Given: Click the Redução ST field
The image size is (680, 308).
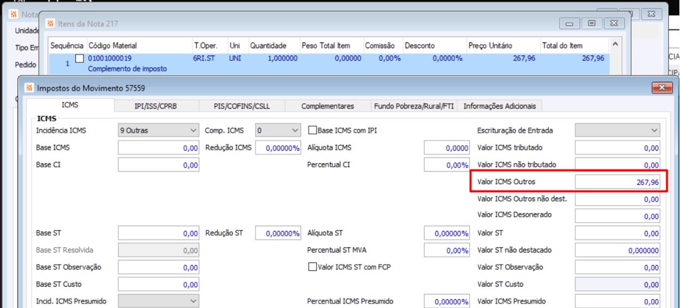Looking at the screenshot, I should [277, 233].
